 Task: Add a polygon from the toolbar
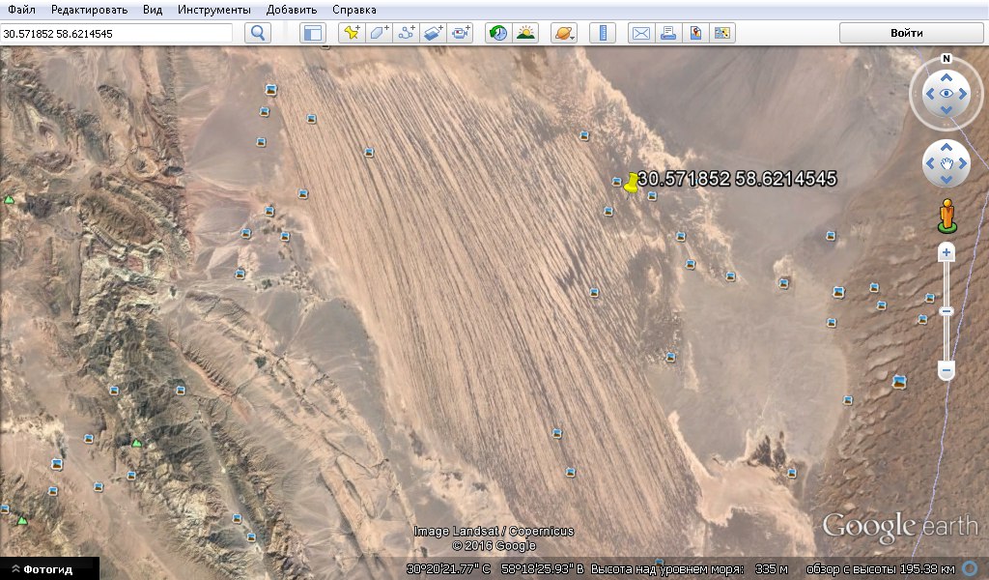pos(379,33)
